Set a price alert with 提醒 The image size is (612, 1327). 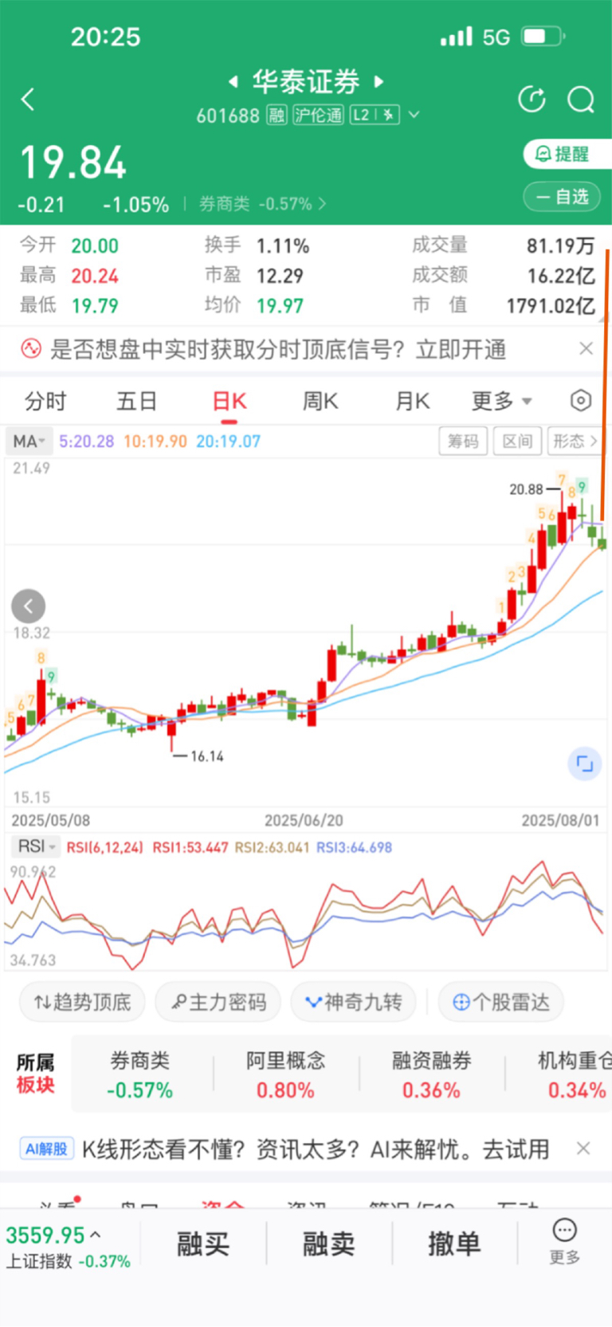click(567, 154)
